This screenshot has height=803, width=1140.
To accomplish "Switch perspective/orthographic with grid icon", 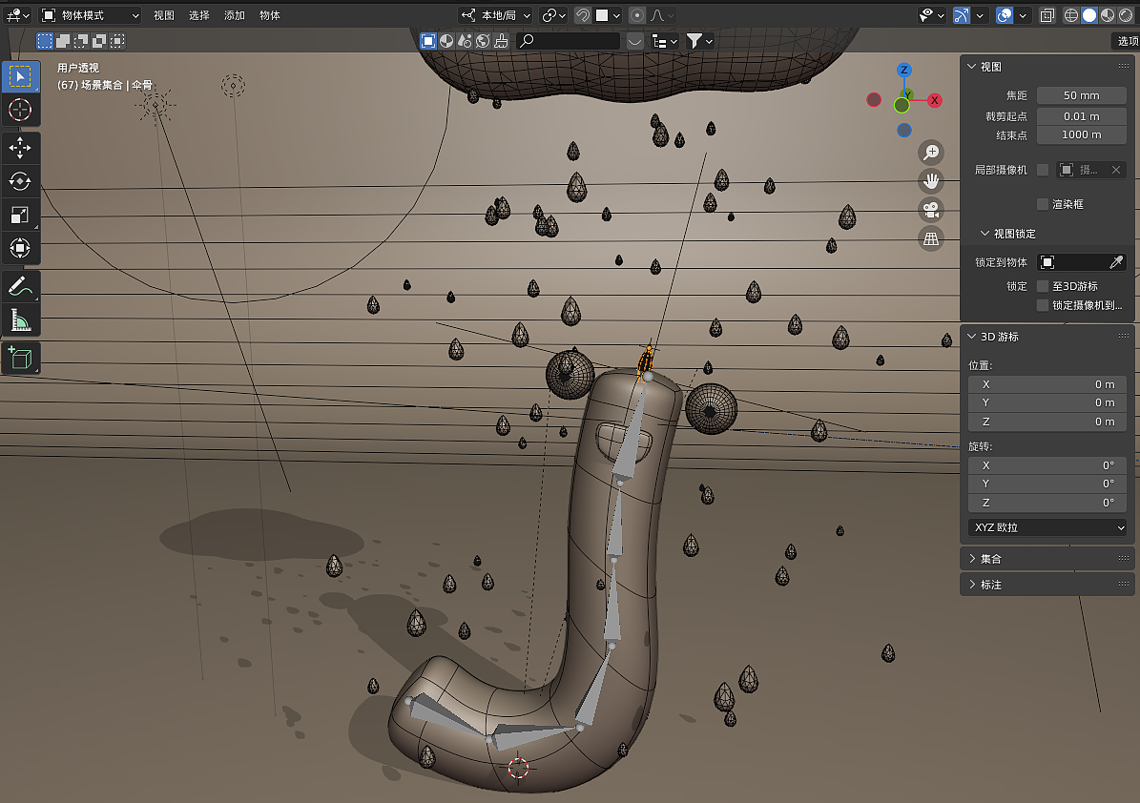I will click(x=931, y=238).
